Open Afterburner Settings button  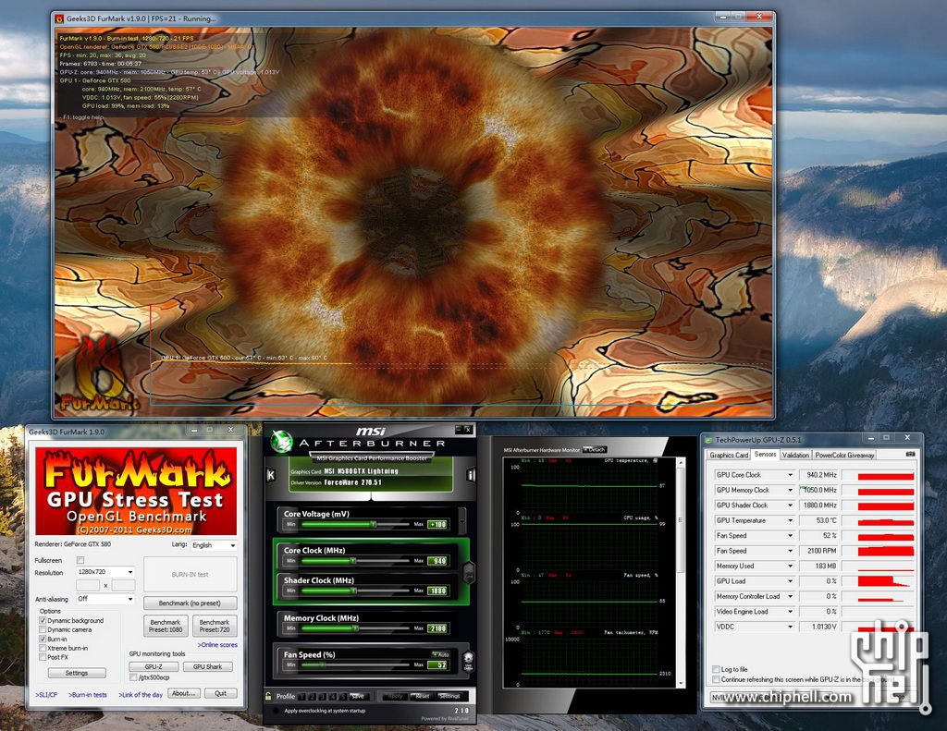pyautogui.click(x=449, y=696)
